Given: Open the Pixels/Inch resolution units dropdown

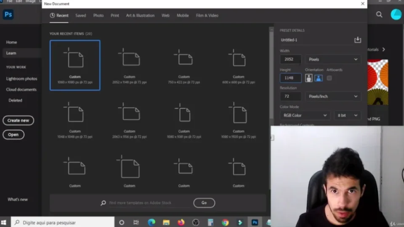Looking at the screenshot, I should [333, 97].
